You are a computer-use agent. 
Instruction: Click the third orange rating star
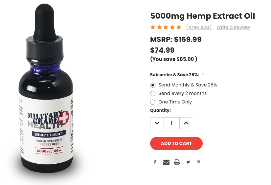click(x=166, y=27)
